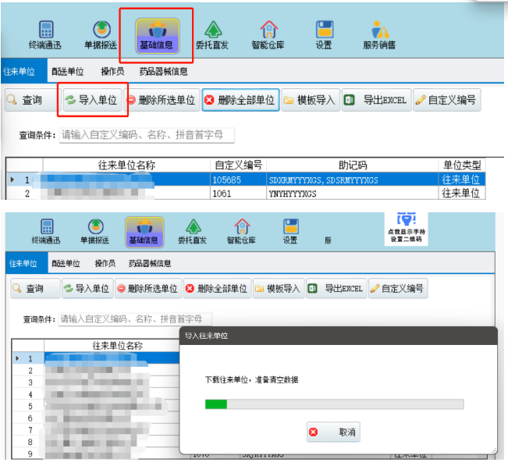508x466 pixels.
Task: Click 导入单位 button in lower toolbar
Action: 87,288
